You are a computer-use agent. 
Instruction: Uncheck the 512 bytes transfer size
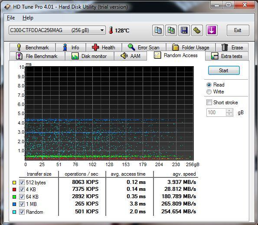coord(22,182)
